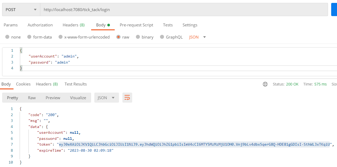The height and width of the screenshot is (167, 337).
Task: Open the Test Results tab
Action: point(76,84)
